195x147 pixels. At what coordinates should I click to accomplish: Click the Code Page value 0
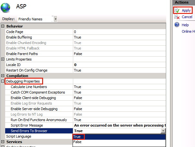point(75,32)
